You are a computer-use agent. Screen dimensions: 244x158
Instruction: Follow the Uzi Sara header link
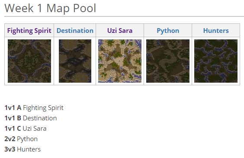pyautogui.click(x=120, y=31)
